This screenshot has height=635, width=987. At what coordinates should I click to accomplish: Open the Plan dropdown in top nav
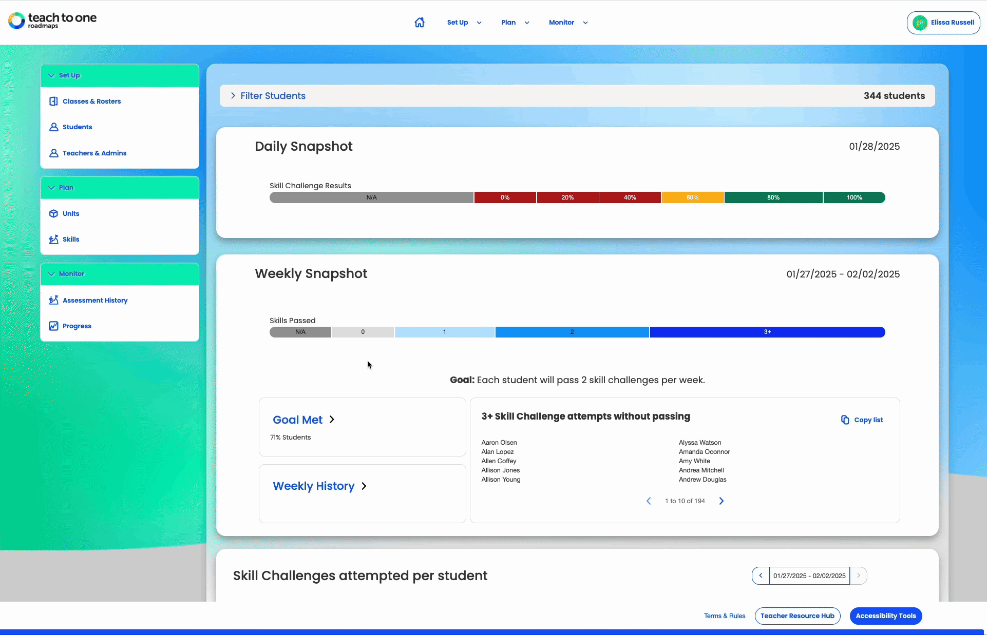pos(515,23)
